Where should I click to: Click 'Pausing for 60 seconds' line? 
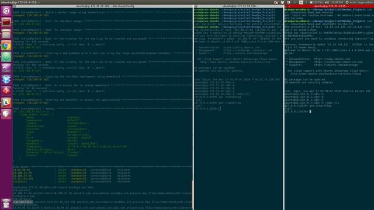click(30, 88)
